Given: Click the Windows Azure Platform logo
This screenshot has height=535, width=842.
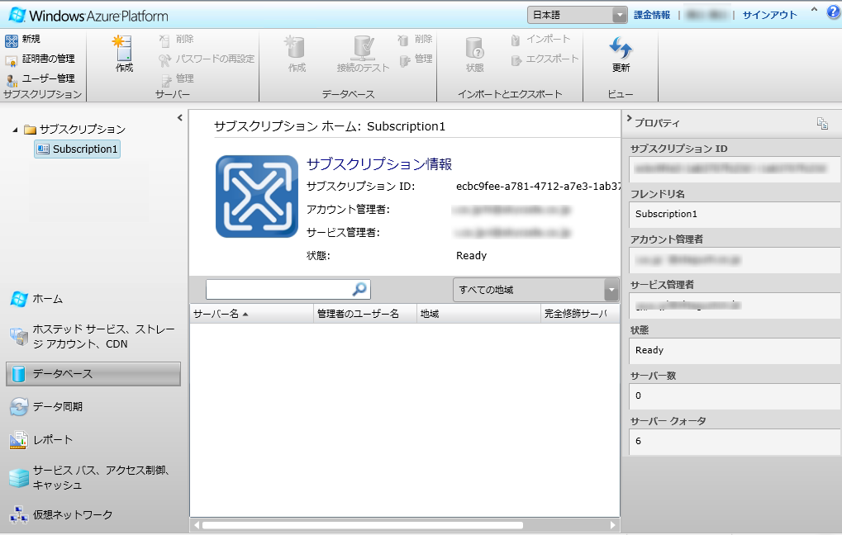Looking at the screenshot, I should point(88,15).
